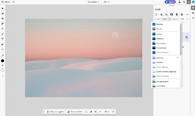Open the help icon in top bar
The width and height of the screenshot is (195, 116).
[x=189, y=2]
